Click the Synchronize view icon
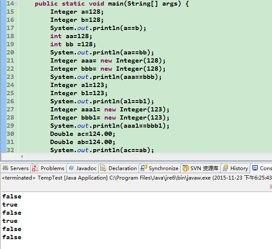This screenshot has width=272, height=249. [144, 168]
